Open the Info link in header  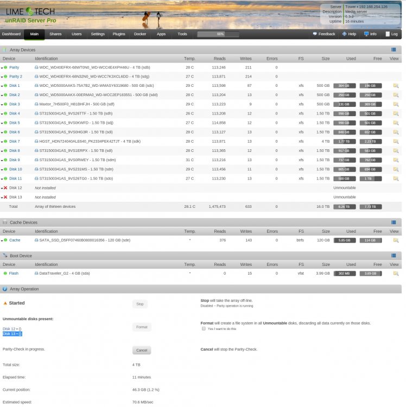click(x=370, y=34)
